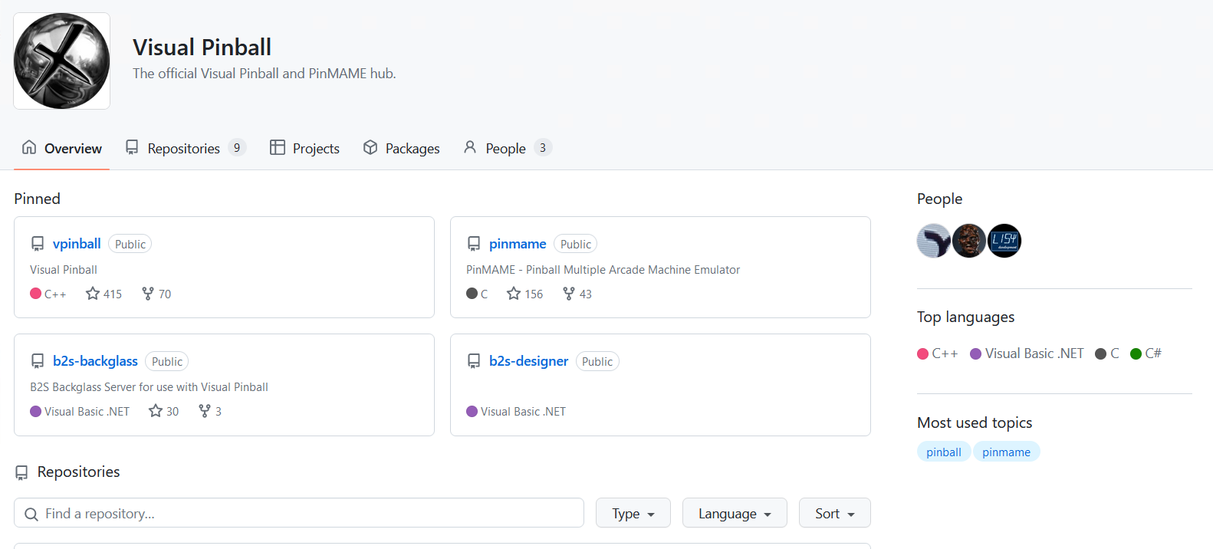Open the pinmame repository link
1213x549 pixels.
(518, 244)
